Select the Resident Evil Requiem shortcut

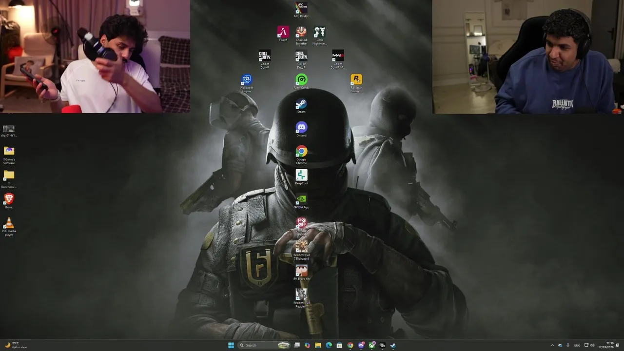click(x=301, y=298)
